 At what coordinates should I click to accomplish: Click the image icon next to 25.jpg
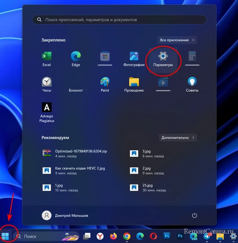134,188
